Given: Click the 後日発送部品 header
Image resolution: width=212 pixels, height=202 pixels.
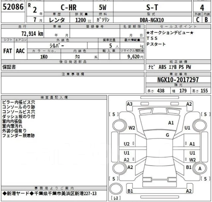Looking at the screenshot, I should [x=73, y=62].
